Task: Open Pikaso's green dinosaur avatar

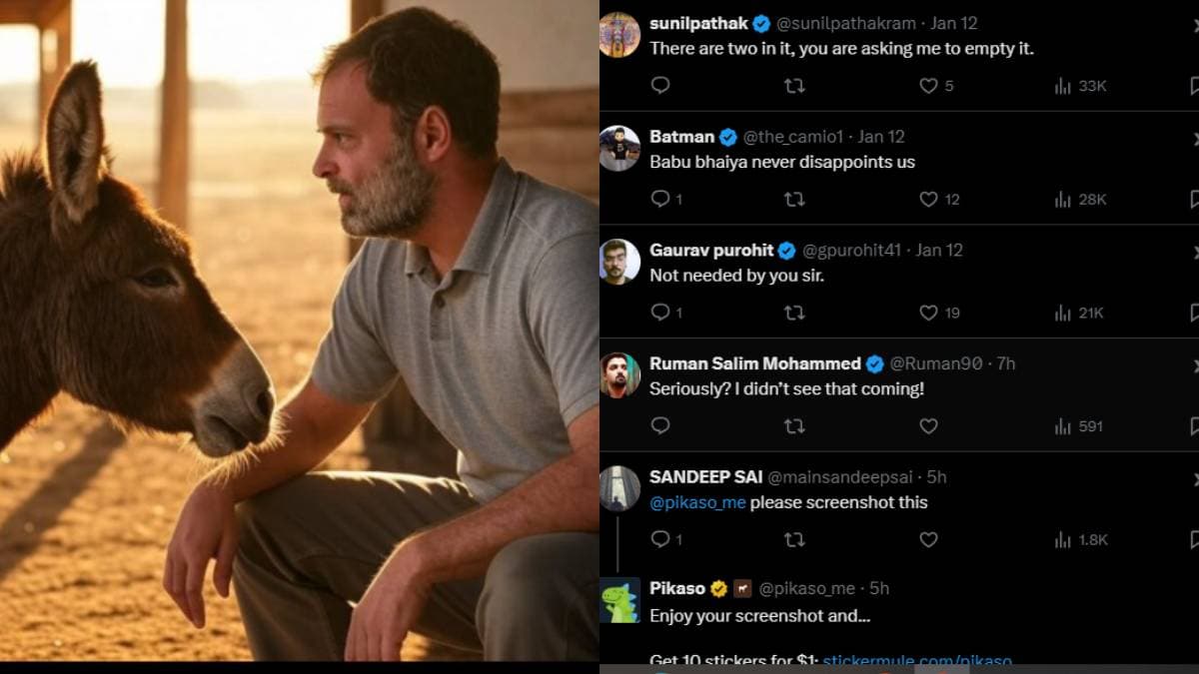Action: pyautogui.click(x=619, y=601)
